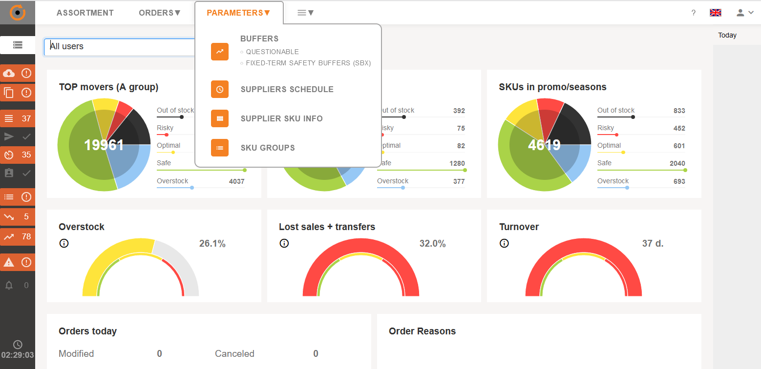761x369 pixels.
Task: Go to the Assortment page
Action: tap(85, 13)
